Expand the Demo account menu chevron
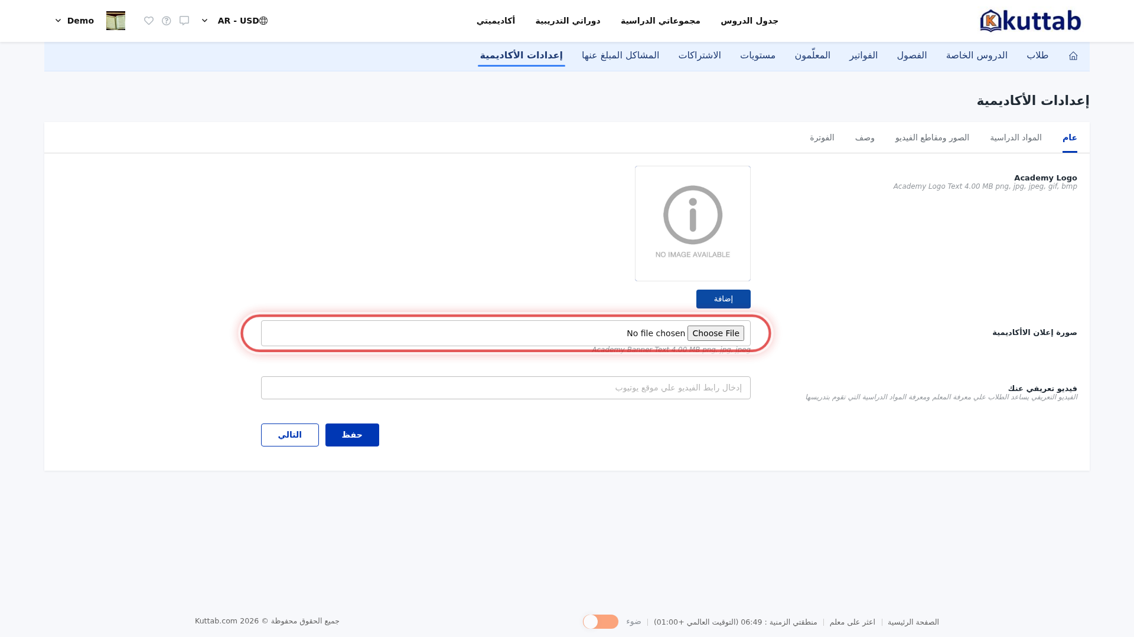 (x=58, y=21)
